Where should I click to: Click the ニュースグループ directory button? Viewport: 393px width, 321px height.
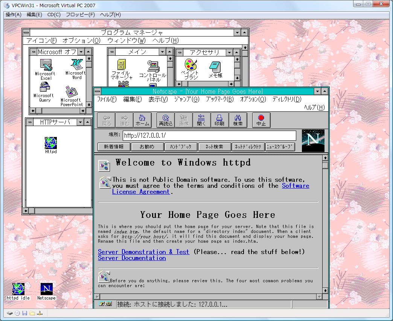280,147
